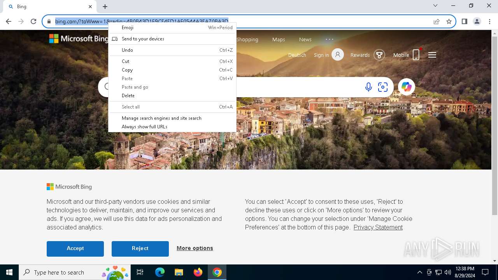Viewport: 498px width, 280px height.
Task: Open Maps in Bing navigation
Action: pos(279,39)
